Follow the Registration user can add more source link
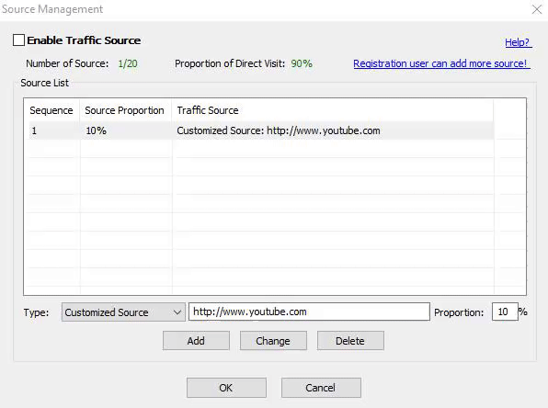The image size is (548, 408). tap(441, 63)
